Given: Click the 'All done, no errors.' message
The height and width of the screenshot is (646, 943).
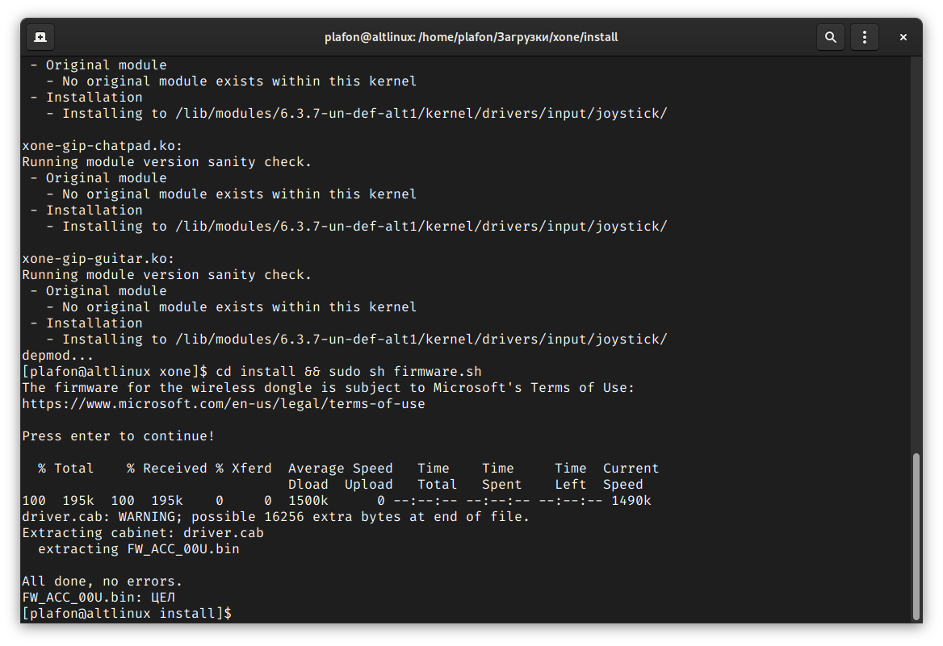Looking at the screenshot, I should click(x=103, y=581).
